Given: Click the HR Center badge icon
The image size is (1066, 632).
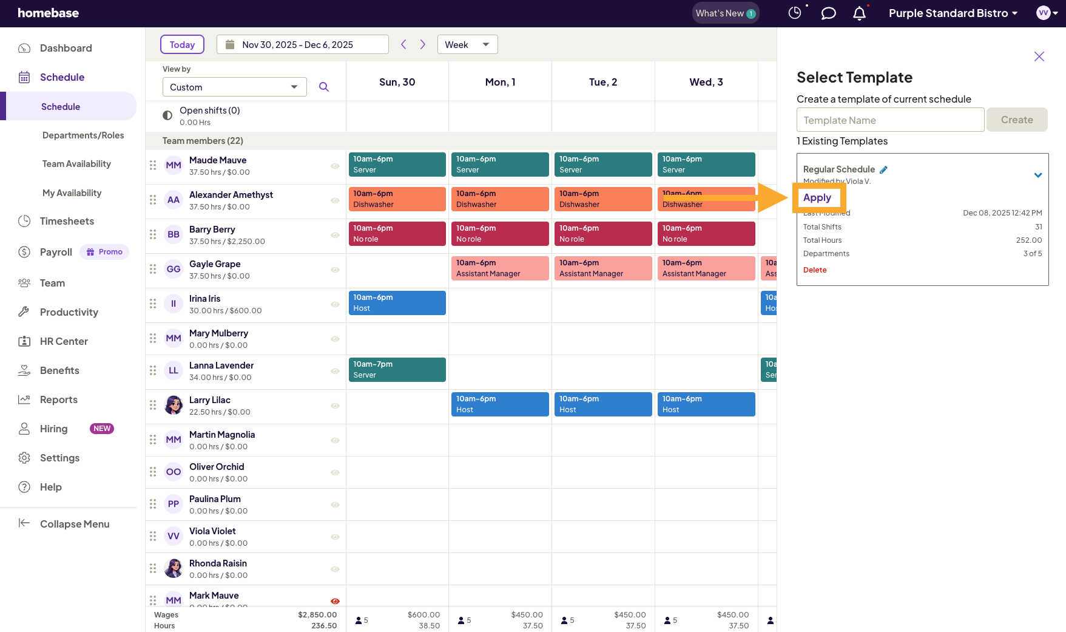Looking at the screenshot, I should [x=24, y=341].
